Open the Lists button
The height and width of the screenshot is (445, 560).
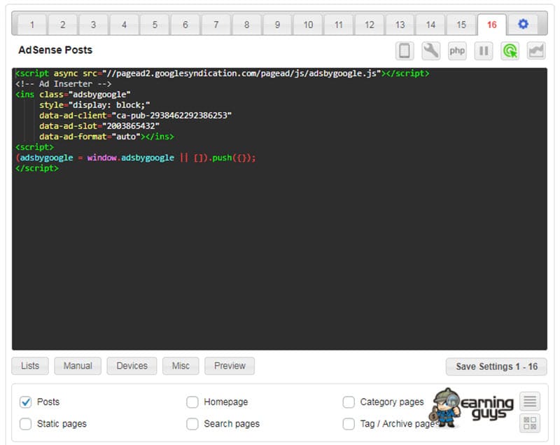[x=30, y=366]
